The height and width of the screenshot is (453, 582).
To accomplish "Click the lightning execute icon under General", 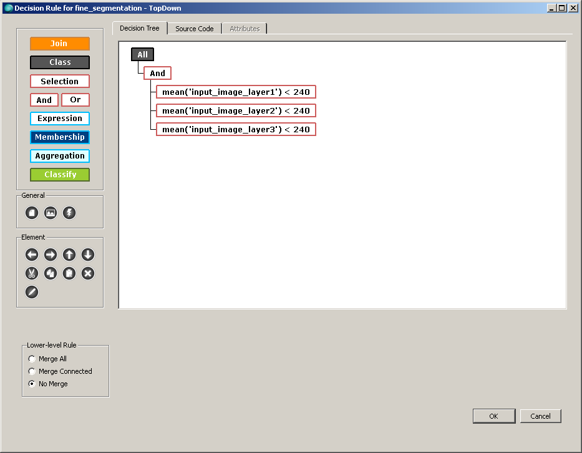I will (x=69, y=213).
